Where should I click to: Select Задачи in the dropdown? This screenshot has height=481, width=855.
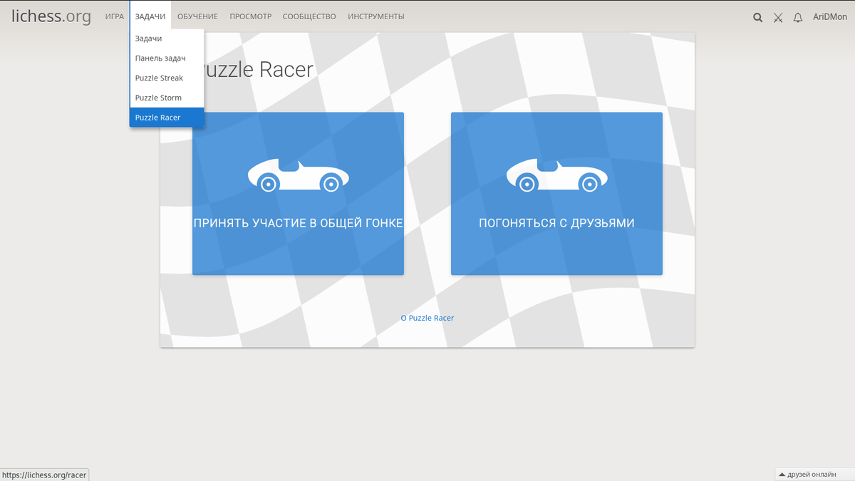coord(167,38)
